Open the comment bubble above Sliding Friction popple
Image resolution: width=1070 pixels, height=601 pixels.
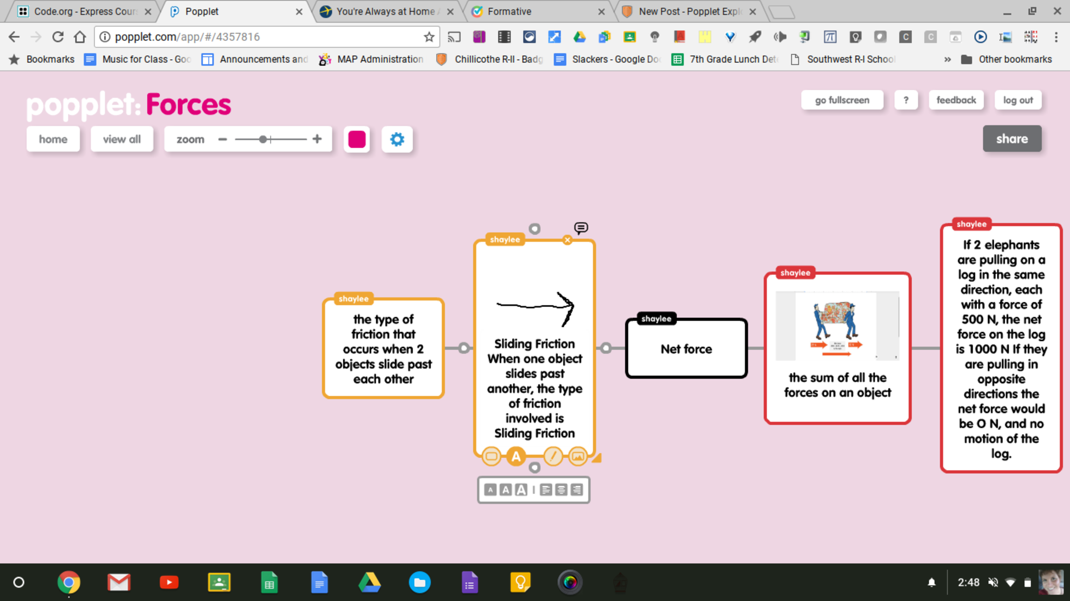(x=581, y=228)
